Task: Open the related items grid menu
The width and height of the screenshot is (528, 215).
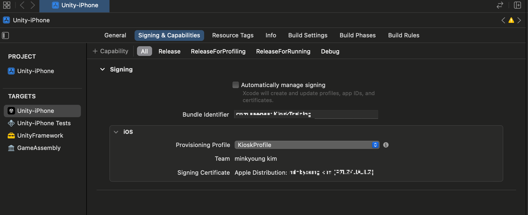Action: click(x=7, y=5)
